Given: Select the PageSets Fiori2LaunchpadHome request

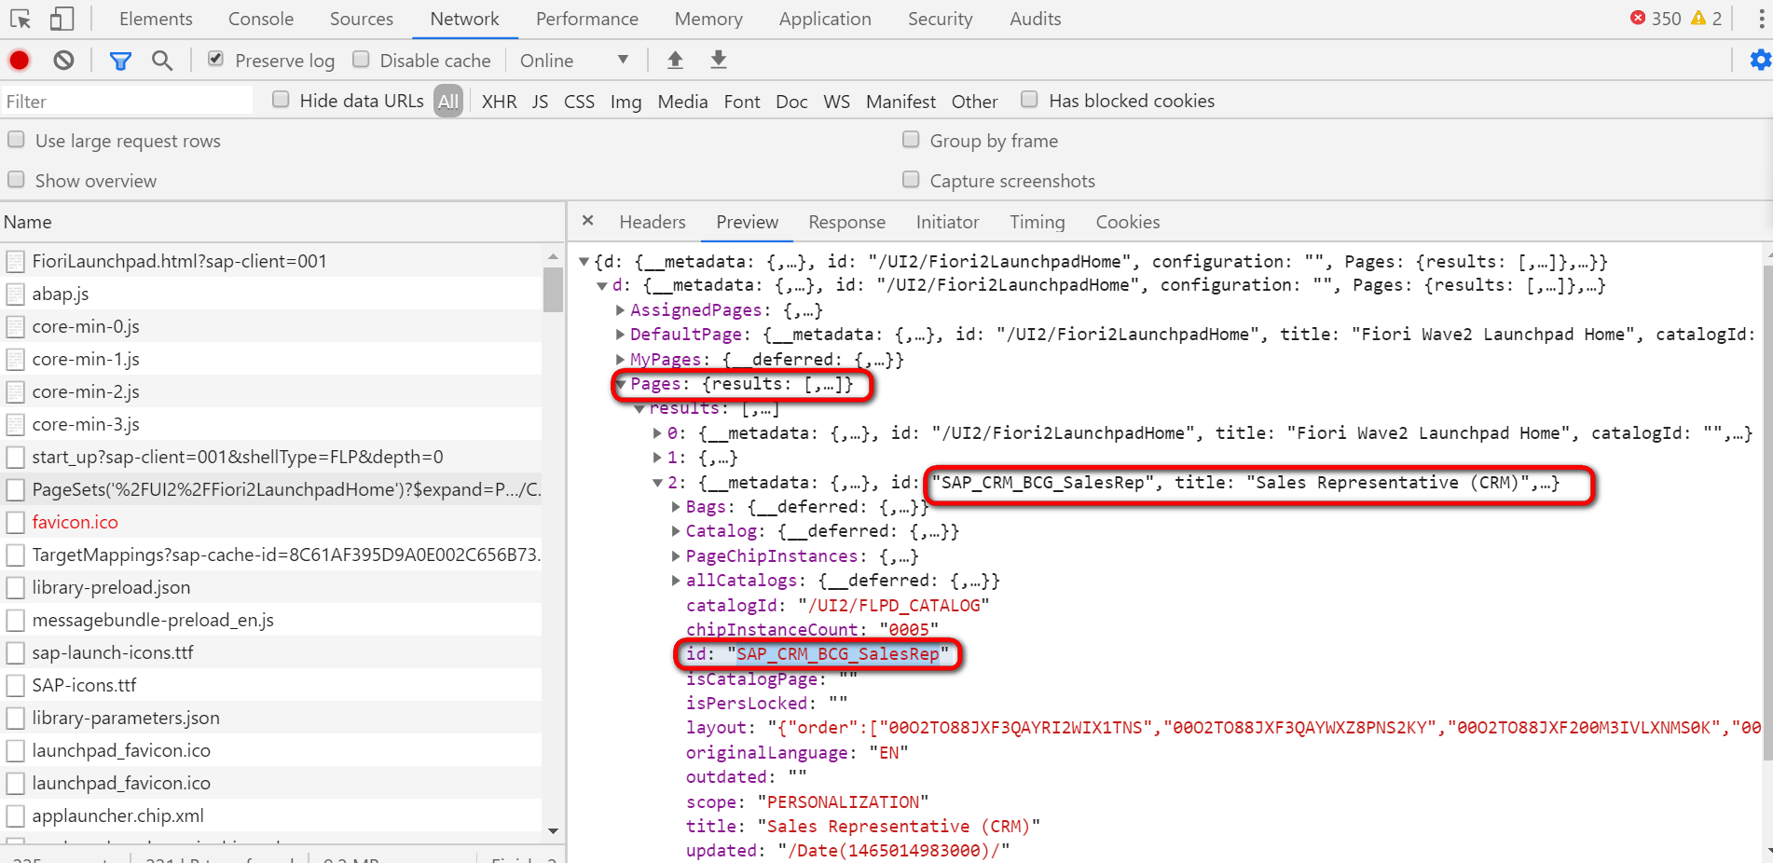Looking at the screenshot, I should pyautogui.click(x=271, y=489).
